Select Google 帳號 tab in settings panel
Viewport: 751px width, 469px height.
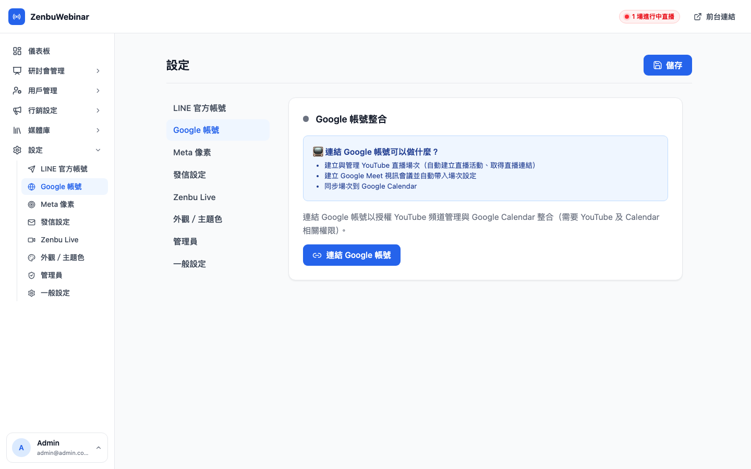[218, 130]
